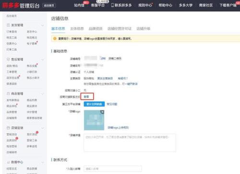
Task: Click the 店铺营销 section icon
Action: click(x=8, y=128)
